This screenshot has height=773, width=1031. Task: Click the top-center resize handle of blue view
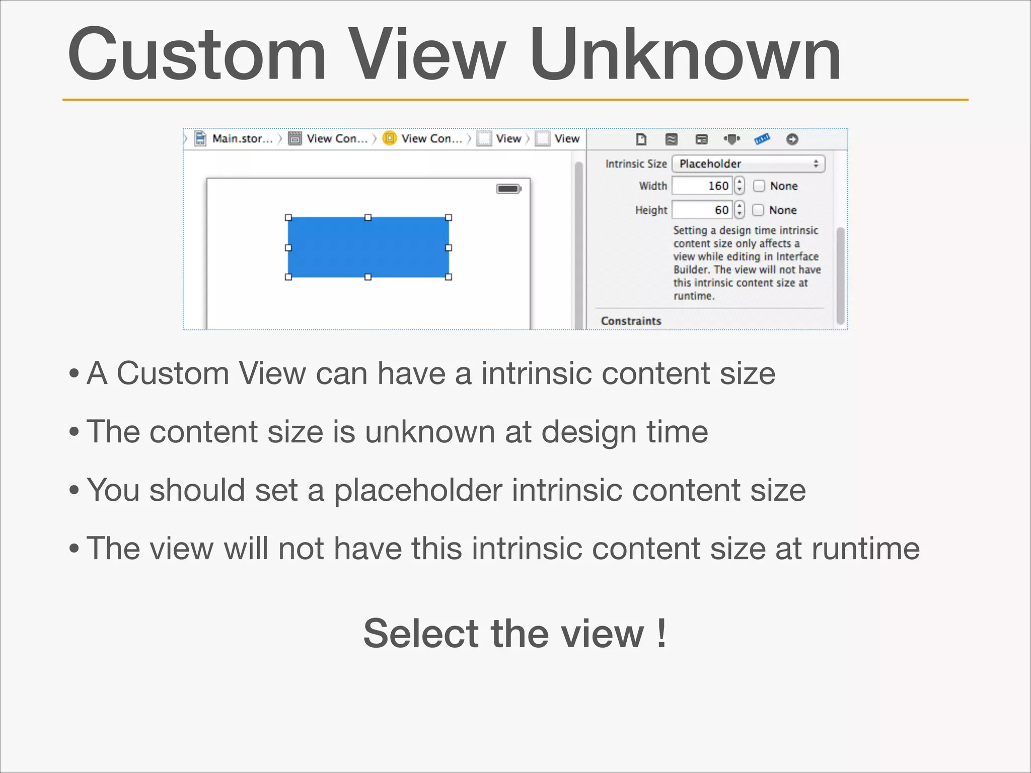[368, 217]
